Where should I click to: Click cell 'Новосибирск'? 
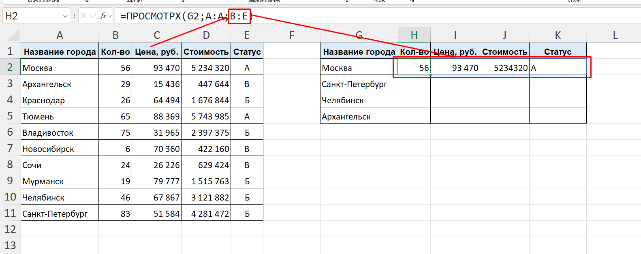[60, 148]
